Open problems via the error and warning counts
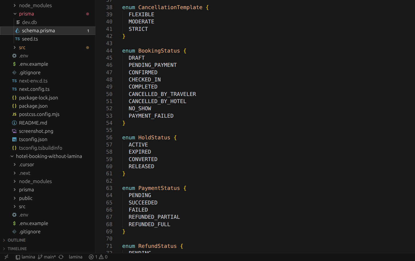This screenshot has width=415, height=261. [x=98, y=257]
